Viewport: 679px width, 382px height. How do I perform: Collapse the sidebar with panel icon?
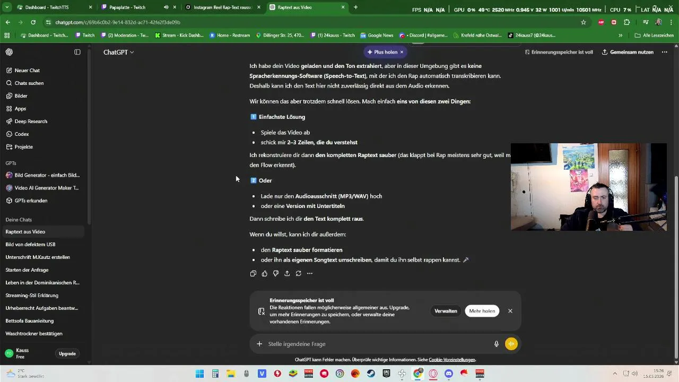point(77,52)
